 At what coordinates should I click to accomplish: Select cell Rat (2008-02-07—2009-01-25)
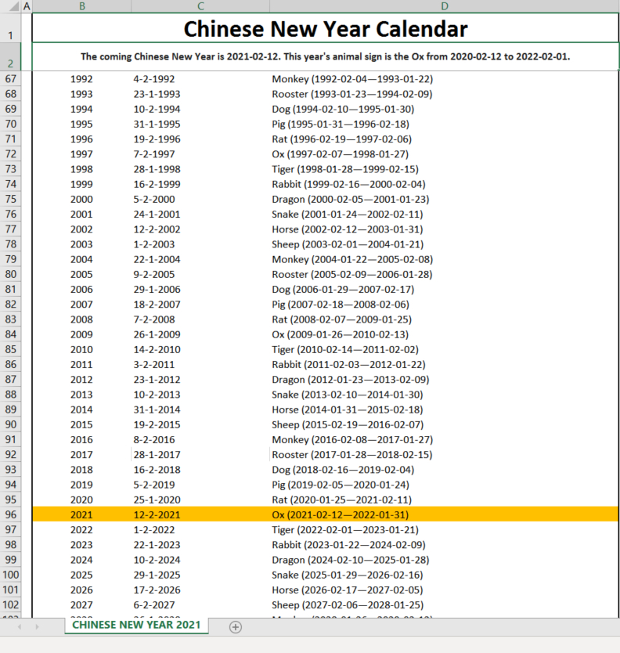click(x=445, y=319)
